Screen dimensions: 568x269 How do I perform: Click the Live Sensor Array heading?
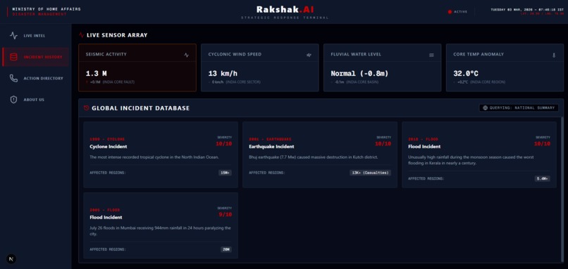point(117,35)
